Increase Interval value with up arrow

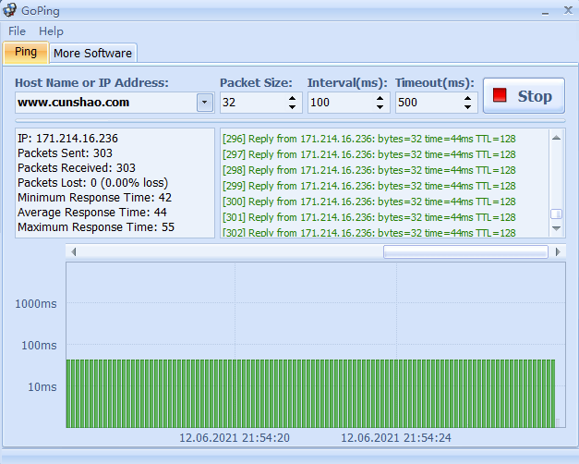point(380,98)
